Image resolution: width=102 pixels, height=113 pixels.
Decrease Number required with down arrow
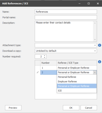(x=44, y=57)
